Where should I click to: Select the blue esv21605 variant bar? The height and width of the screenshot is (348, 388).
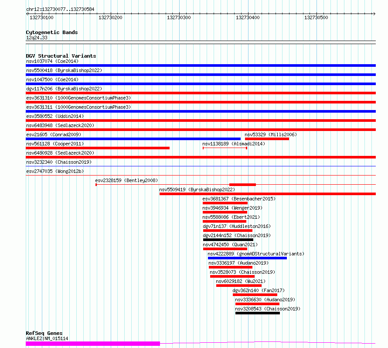click(x=133, y=139)
